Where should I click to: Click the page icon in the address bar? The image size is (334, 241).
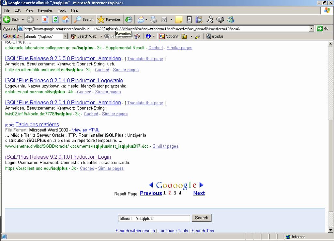click(21, 28)
